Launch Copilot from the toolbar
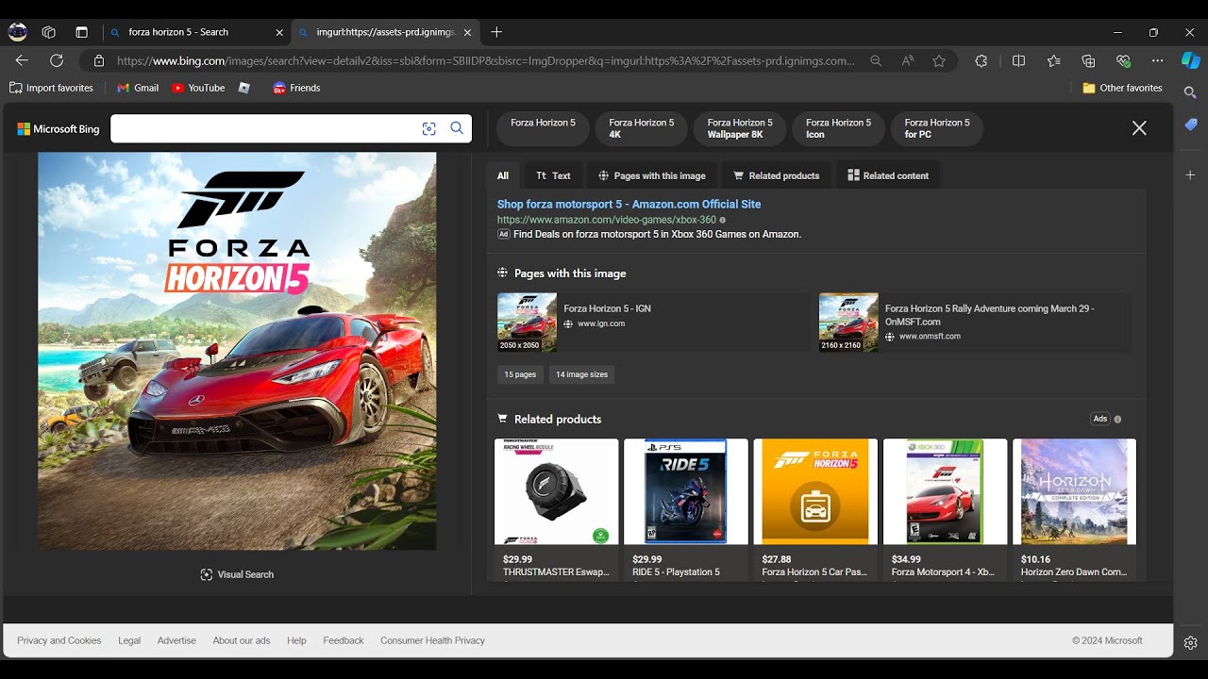The width and height of the screenshot is (1208, 679). [1191, 60]
